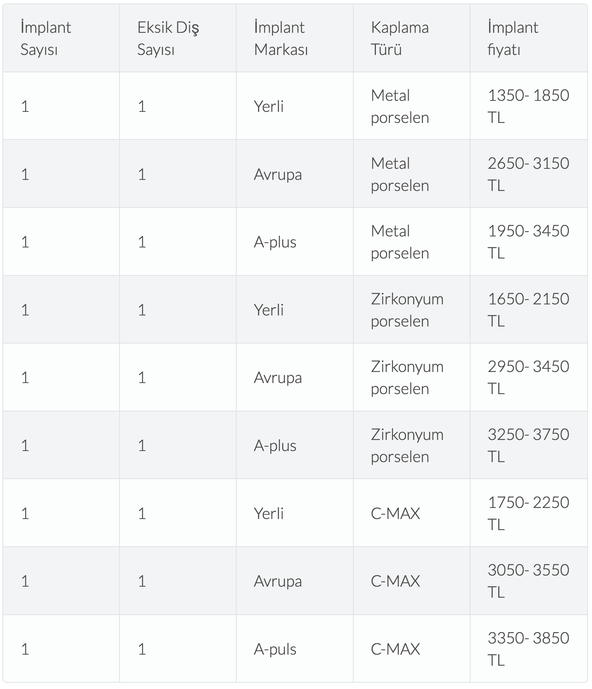Click the 3050-3550 TL price cell
This screenshot has height=689, width=592.
[x=528, y=581]
